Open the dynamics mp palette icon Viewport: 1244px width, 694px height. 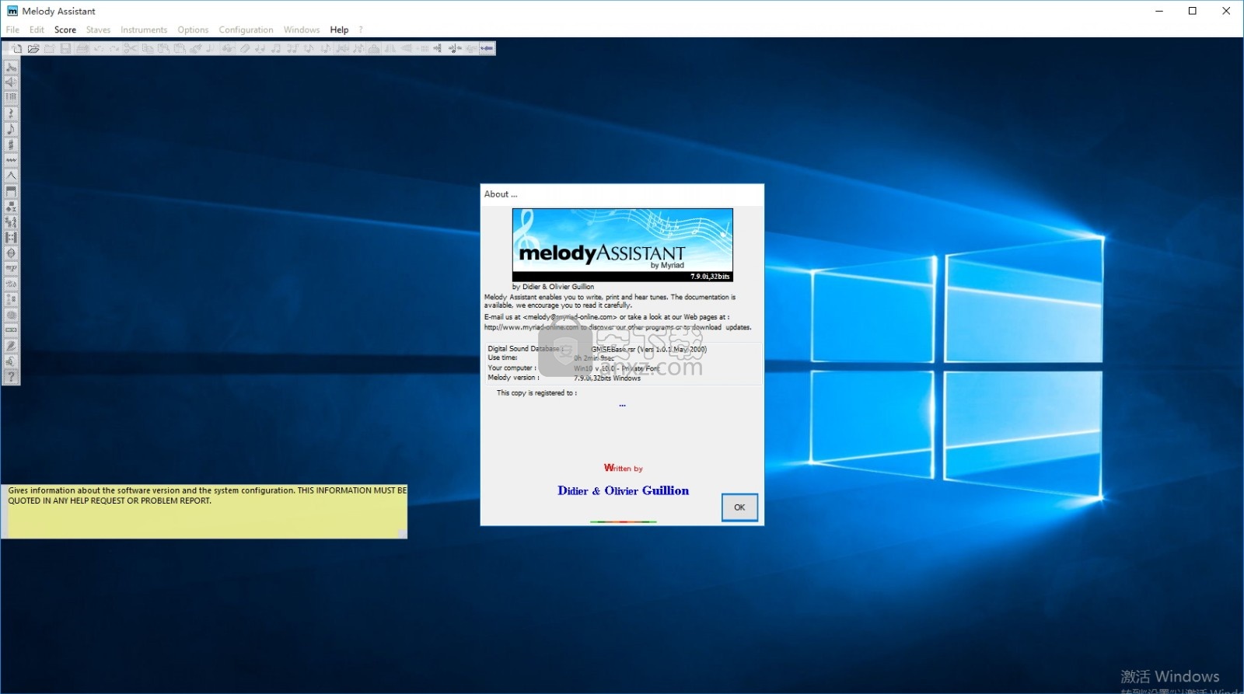[x=11, y=268]
